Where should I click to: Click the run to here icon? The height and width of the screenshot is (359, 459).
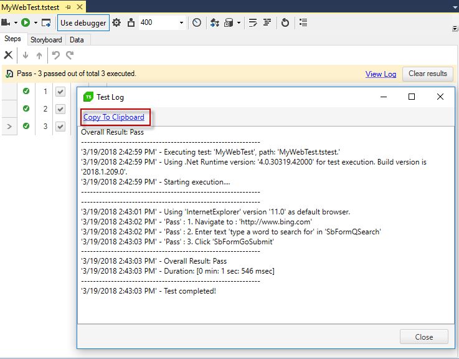tap(46, 22)
